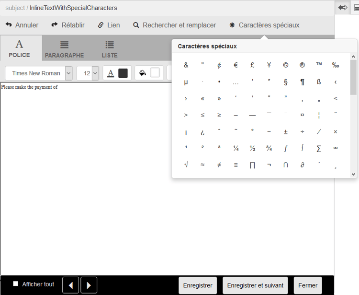Insert the summation ∑ symbol
Screen dimensions: 359x295
[319, 149]
